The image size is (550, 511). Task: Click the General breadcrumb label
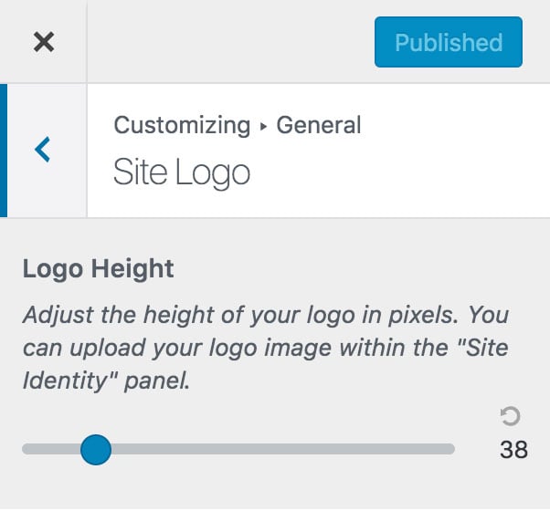coord(319,125)
